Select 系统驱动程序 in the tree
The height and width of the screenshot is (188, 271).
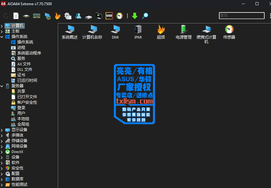point(26,53)
